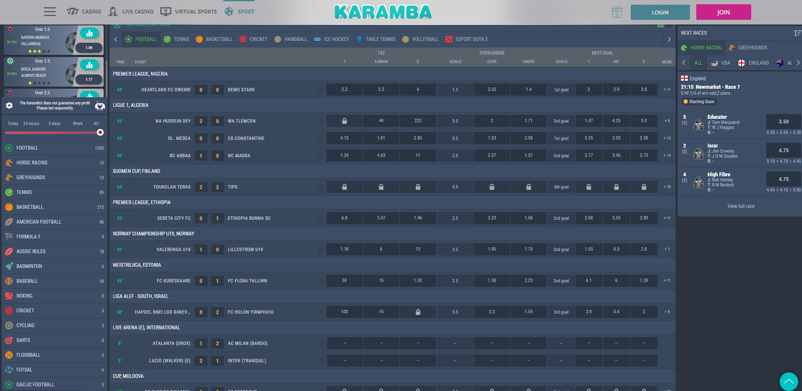
Task: Set time filter to Week
Action: point(78,124)
